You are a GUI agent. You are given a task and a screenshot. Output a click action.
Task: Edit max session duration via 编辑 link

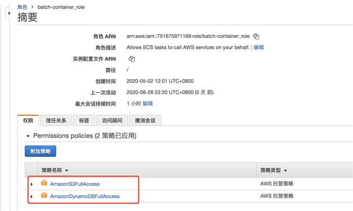148,104
